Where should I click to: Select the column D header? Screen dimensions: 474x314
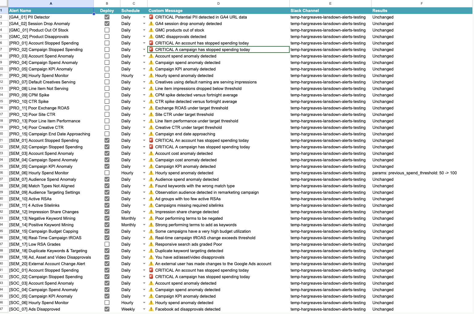[218, 3]
